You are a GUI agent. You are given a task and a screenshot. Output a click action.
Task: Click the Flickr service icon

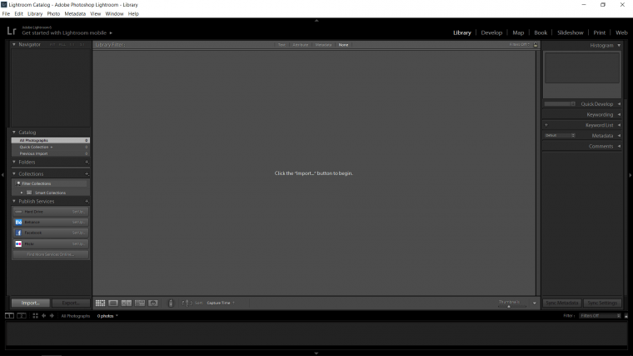(x=18, y=243)
